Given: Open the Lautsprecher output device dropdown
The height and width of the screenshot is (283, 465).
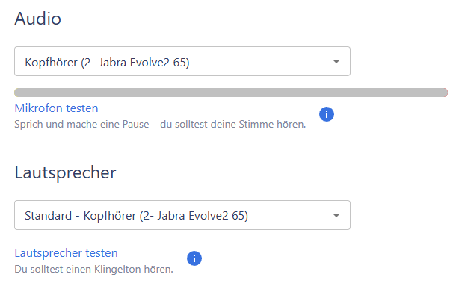Looking at the screenshot, I should click(182, 215).
